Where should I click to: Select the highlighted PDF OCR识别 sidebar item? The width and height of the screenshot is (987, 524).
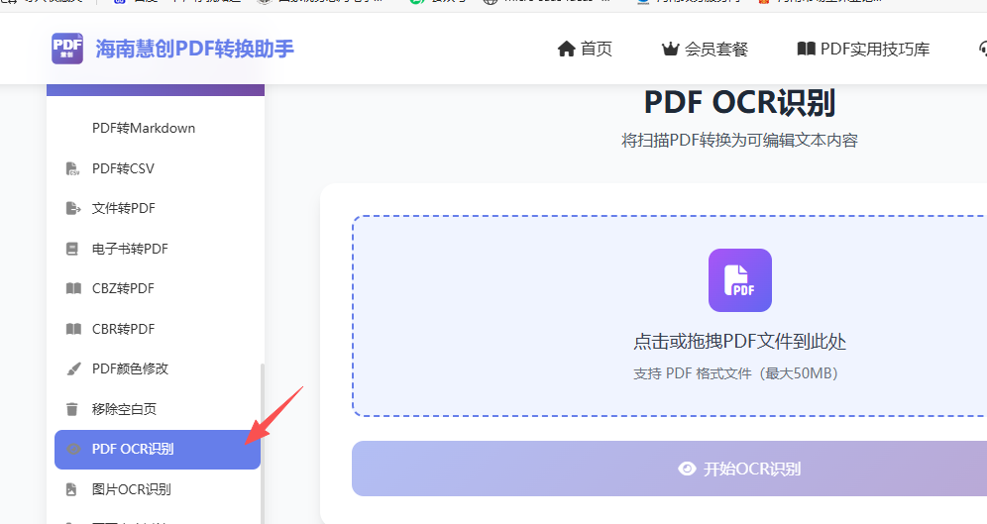(158, 449)
